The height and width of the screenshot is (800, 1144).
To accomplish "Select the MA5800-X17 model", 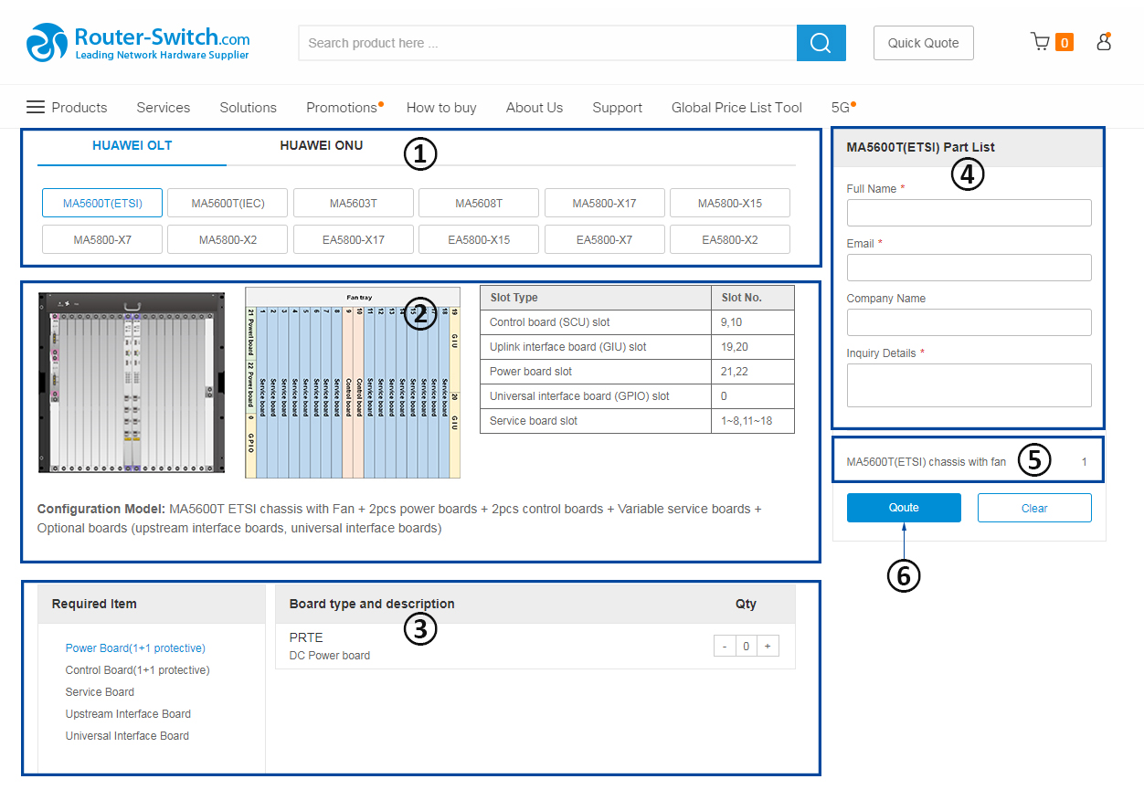I will pyautogui.click(x=605, y=203).
